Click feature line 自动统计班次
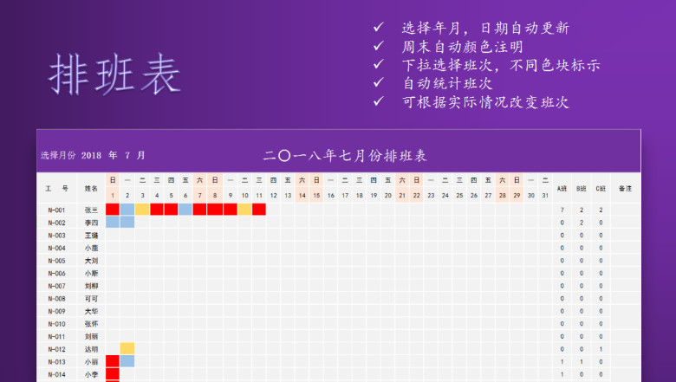Image resolution: width=676 pixels, height=382 pixels. tap(447, 83)
